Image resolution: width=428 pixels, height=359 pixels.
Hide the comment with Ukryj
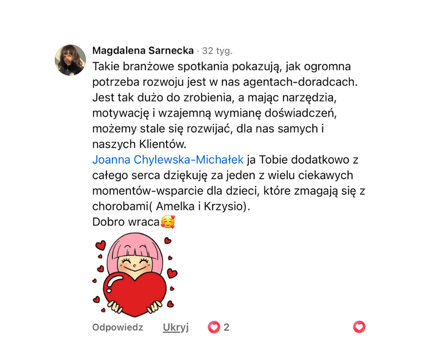coord(175,327)
